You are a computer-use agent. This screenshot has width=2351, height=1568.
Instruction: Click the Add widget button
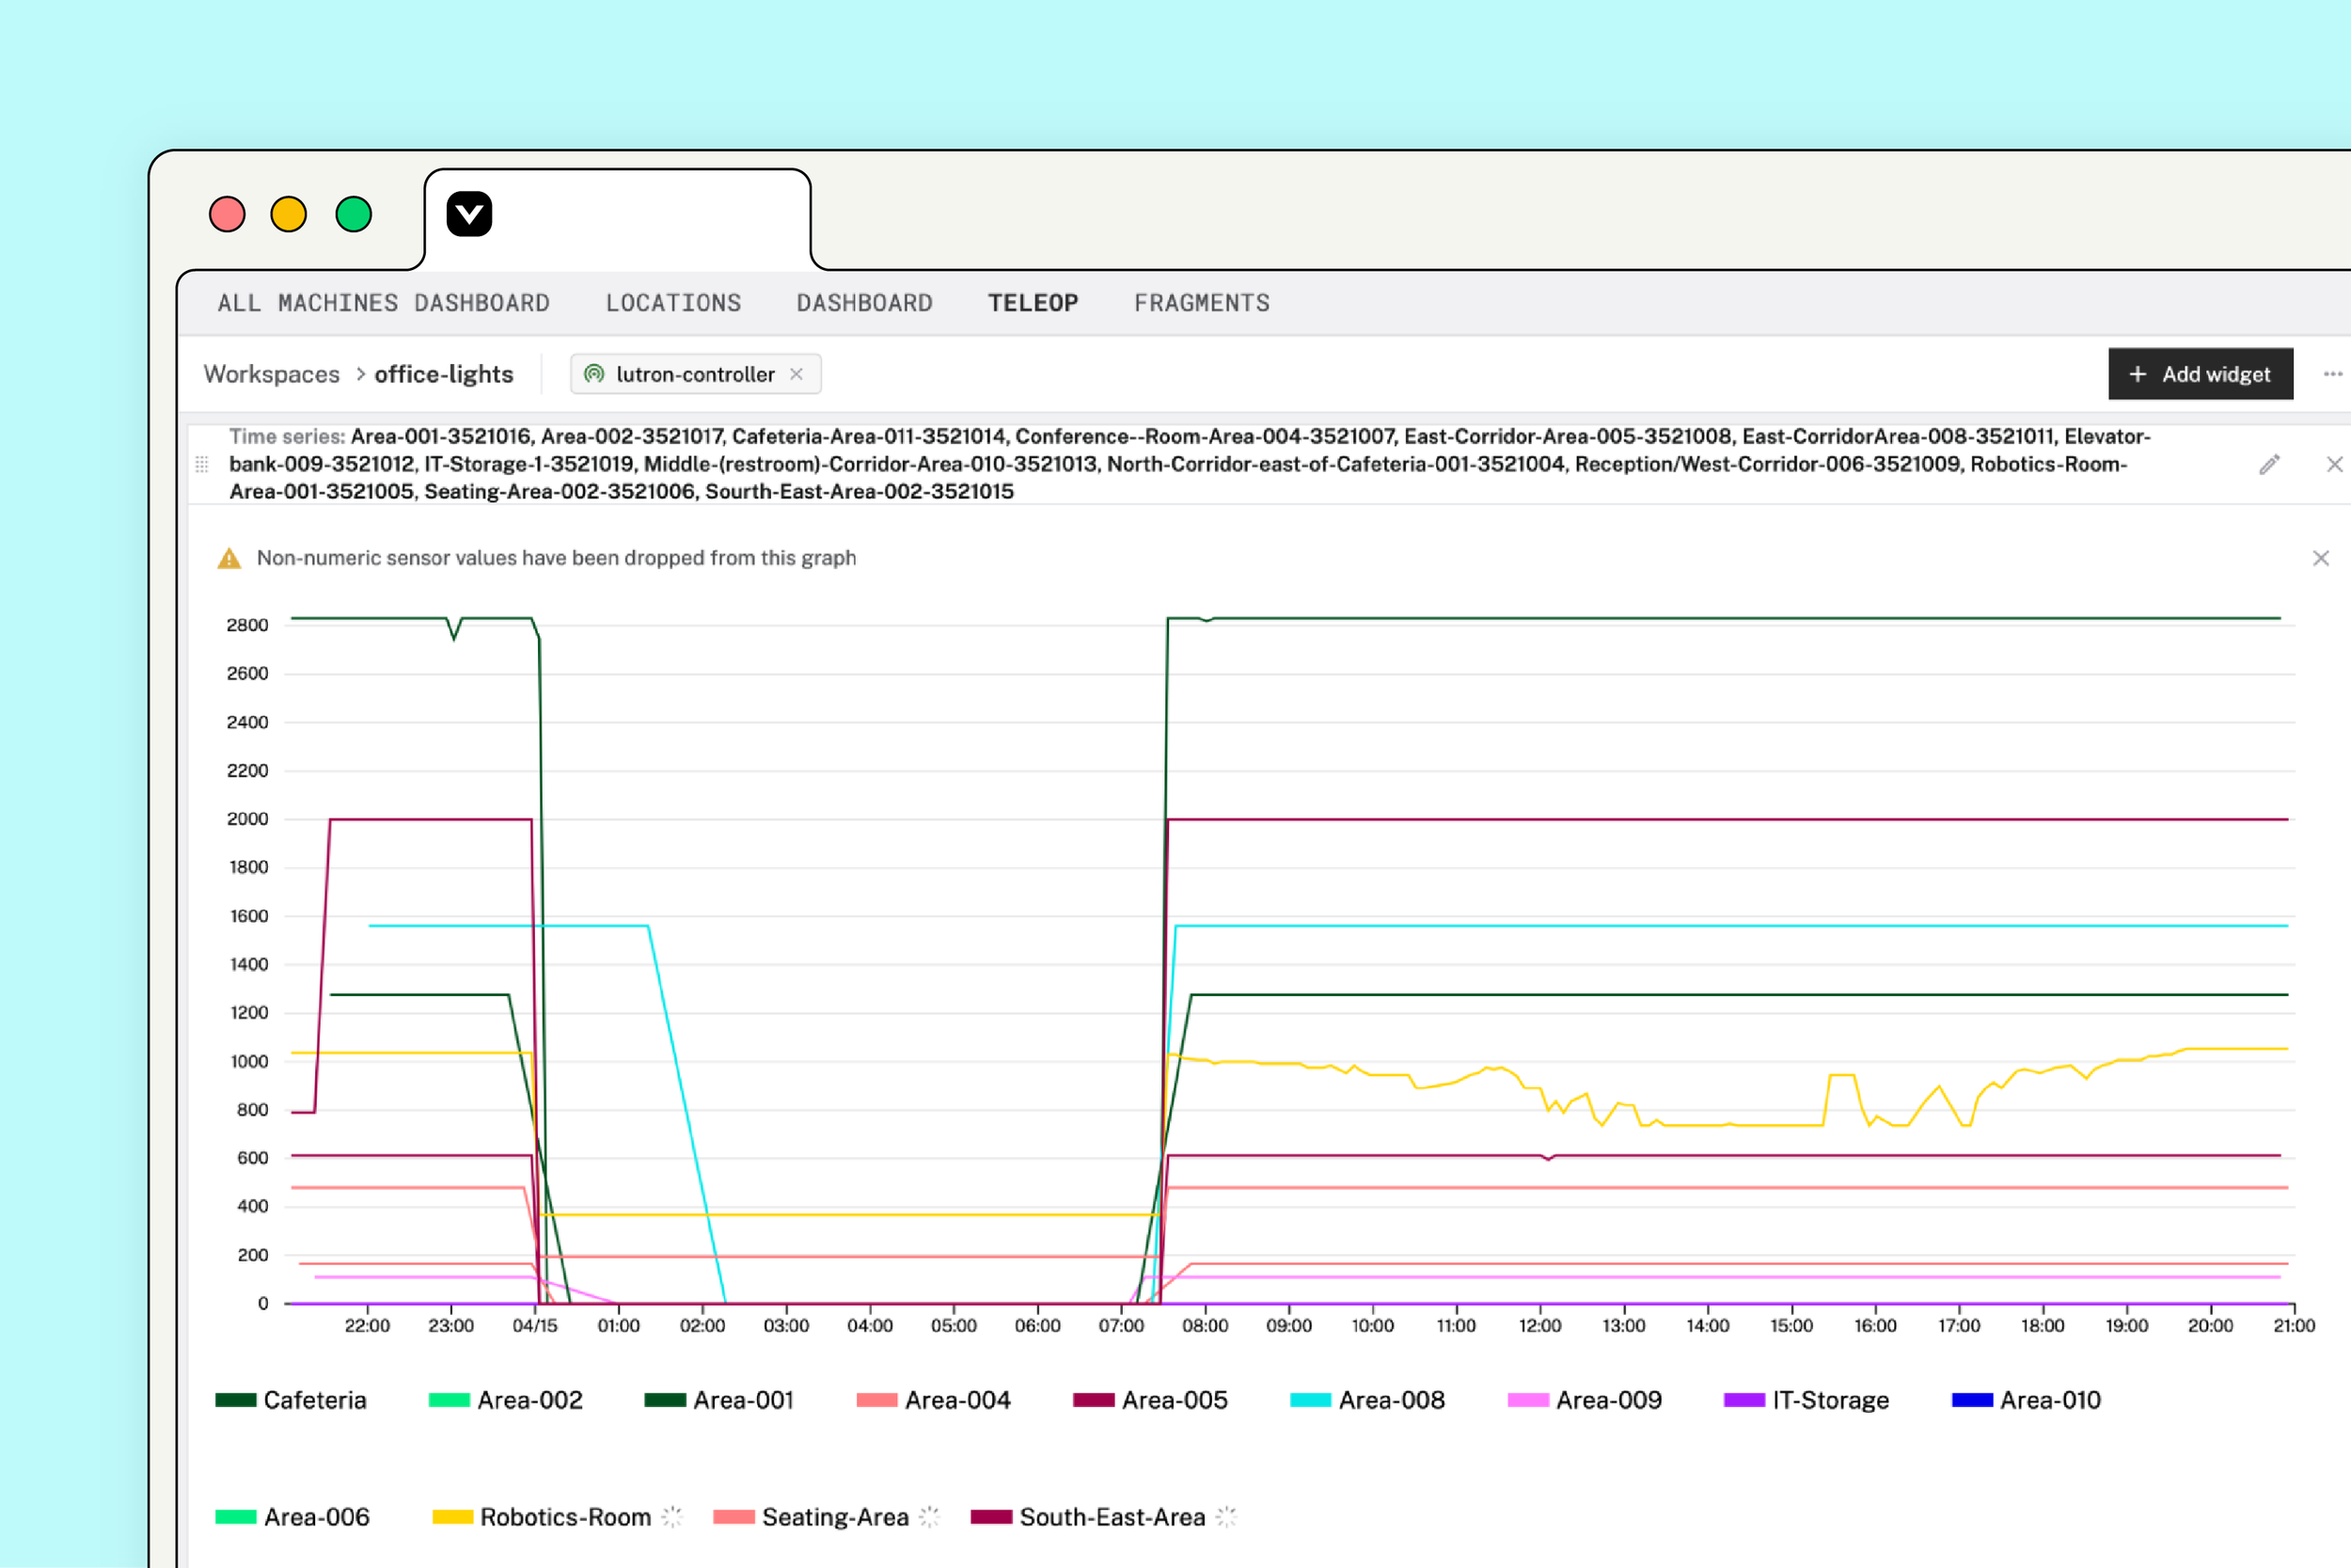2200,374
